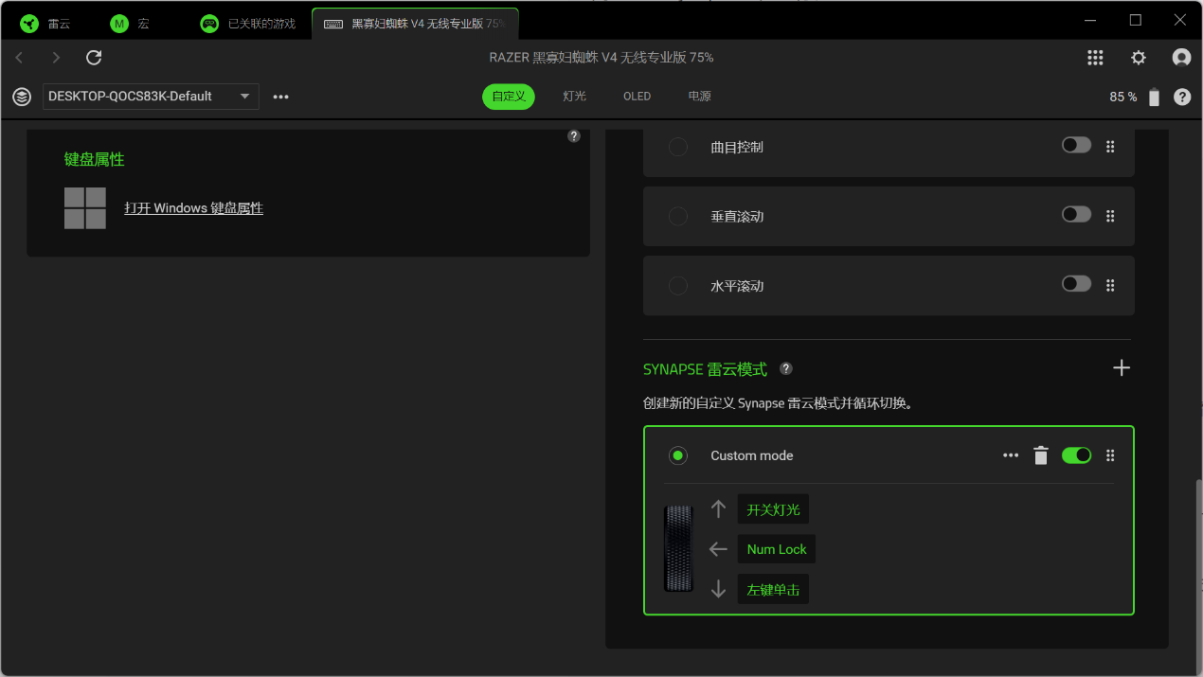Open the help question mark at top right
Screen dimensions: 1203x677
(x=1182, y=97)
